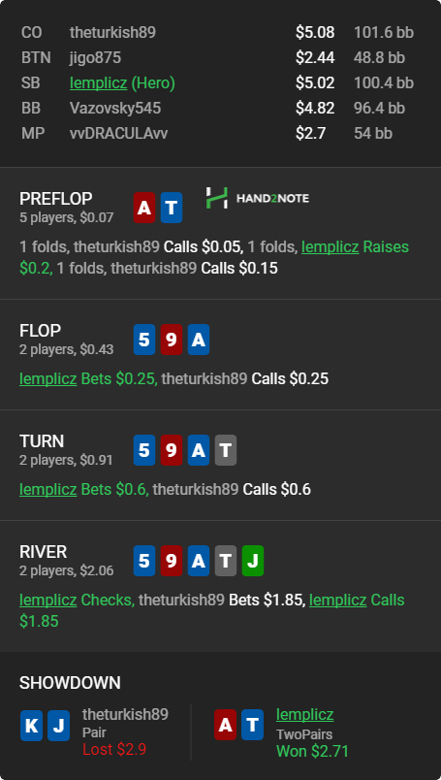441x780 pixels.
Task: Click the blue K card in showdown
Action: (x=31, y=726)
